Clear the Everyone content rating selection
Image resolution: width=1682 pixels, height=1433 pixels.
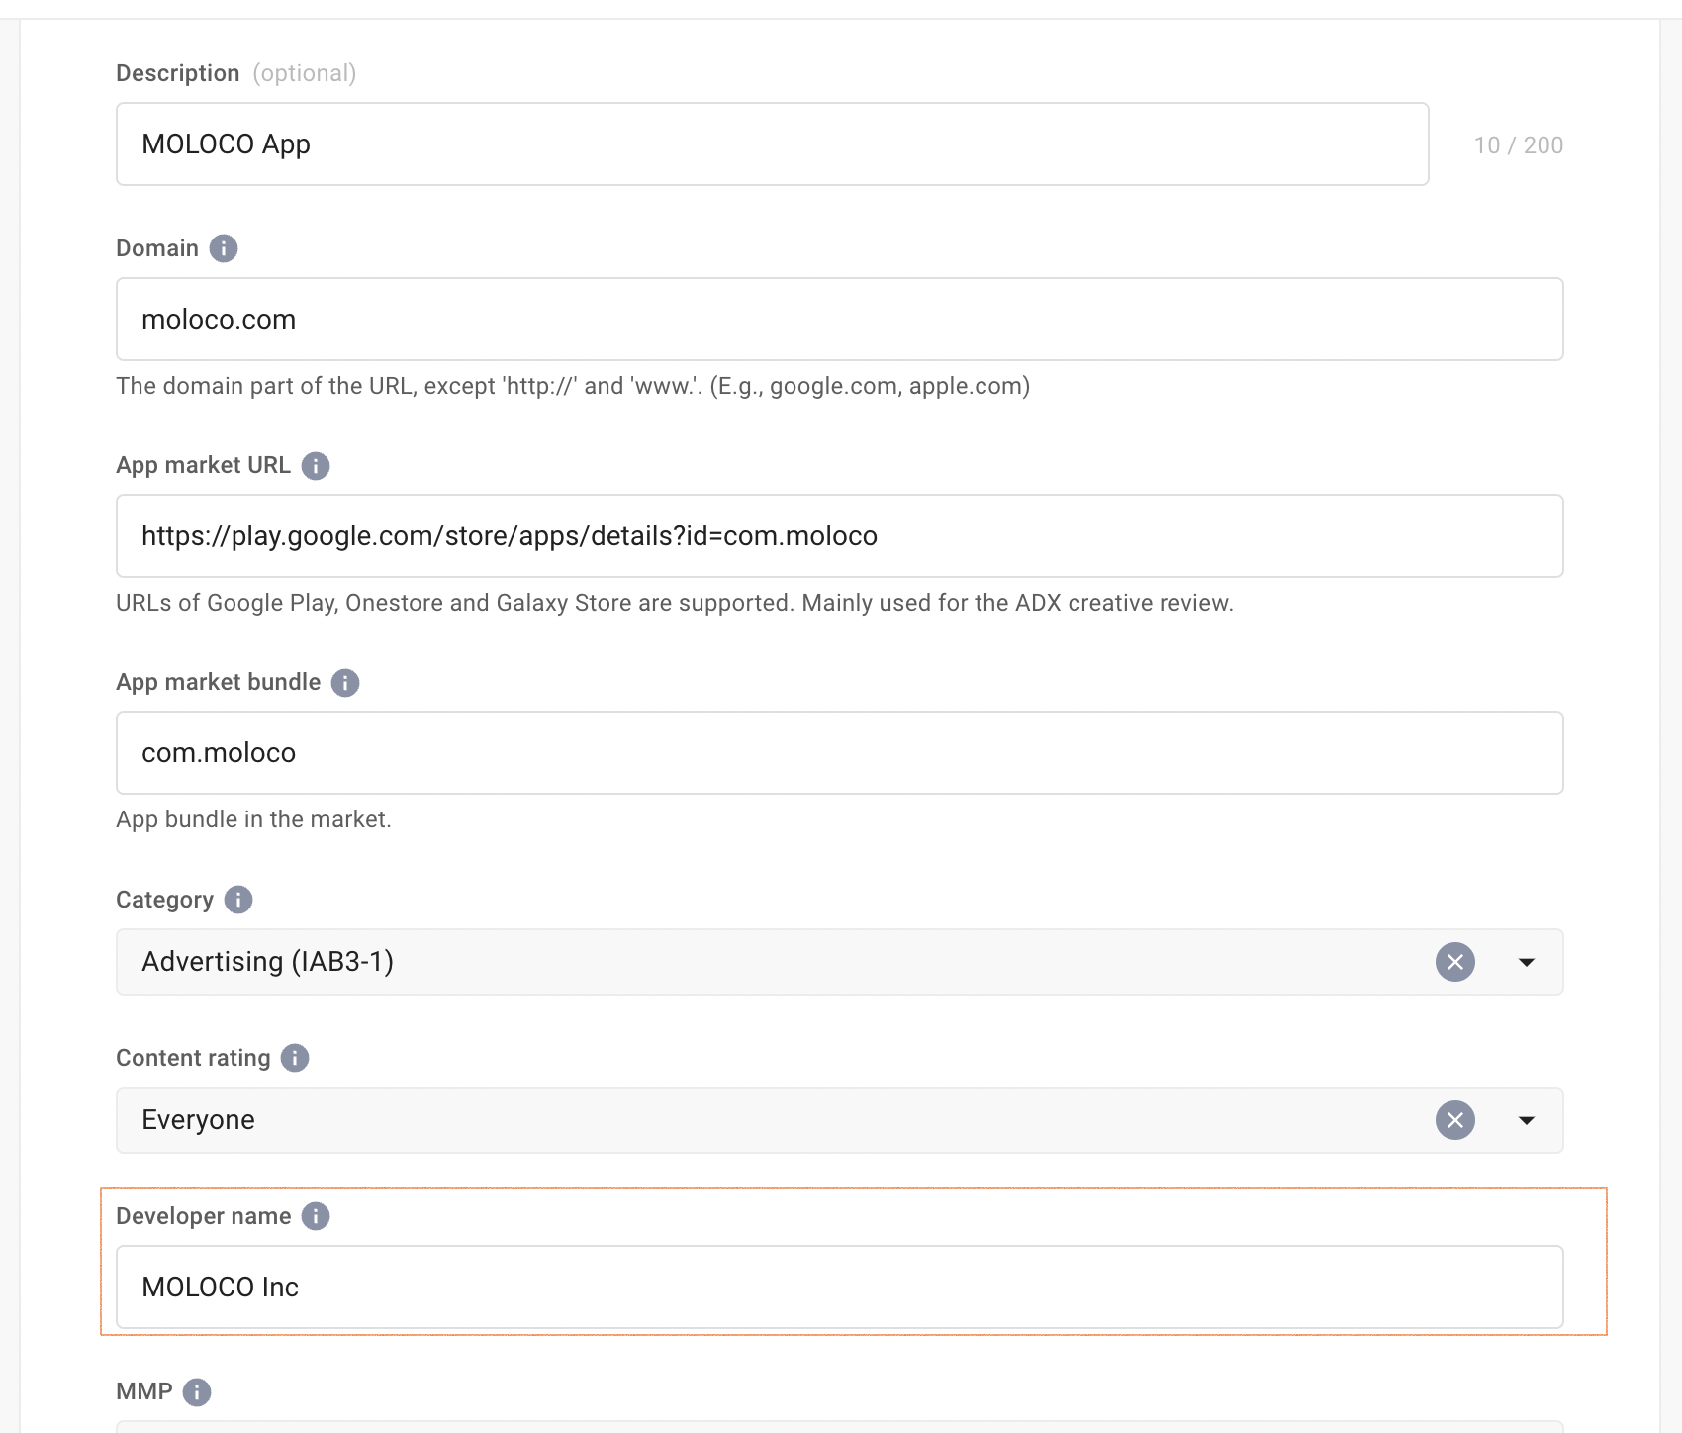coord(1455,1120)
